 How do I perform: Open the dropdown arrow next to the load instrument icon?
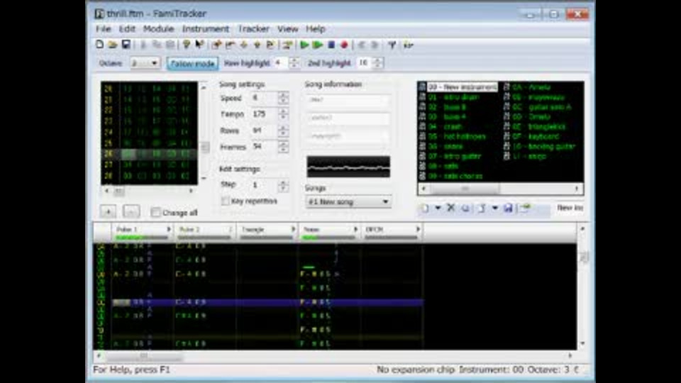click(494, 209)
